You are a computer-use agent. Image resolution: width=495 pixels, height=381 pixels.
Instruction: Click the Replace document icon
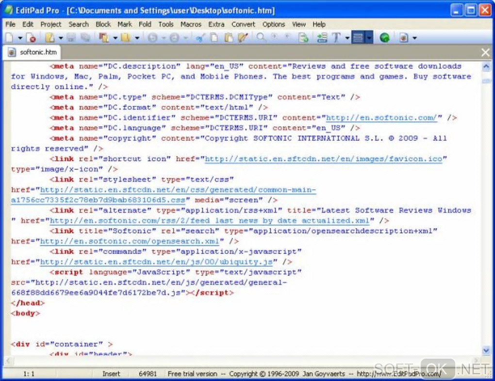(303, 38)
